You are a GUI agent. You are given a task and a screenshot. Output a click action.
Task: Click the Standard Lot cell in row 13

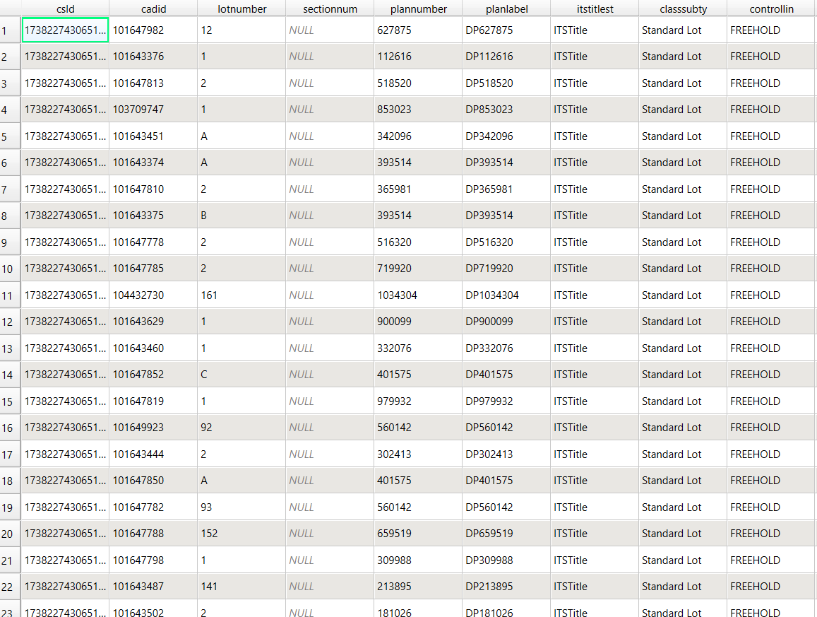coord(683,348)
